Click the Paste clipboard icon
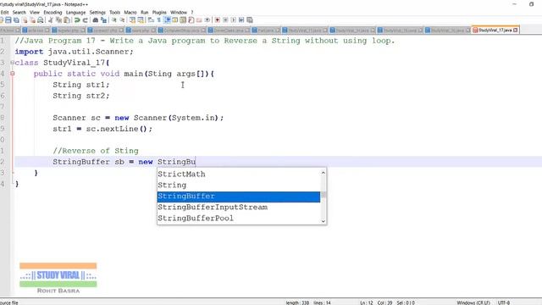The image size is (542, 305). pos(67,20)
